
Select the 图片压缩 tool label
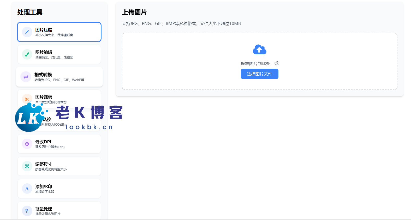pyautogui.click(x=44, y=30)
